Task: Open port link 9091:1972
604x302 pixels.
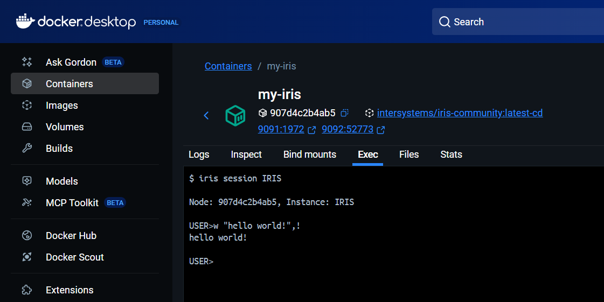Action: (x=282, y=130)
